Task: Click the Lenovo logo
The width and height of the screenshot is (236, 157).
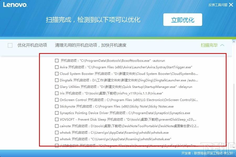Action: pos(15,5)
